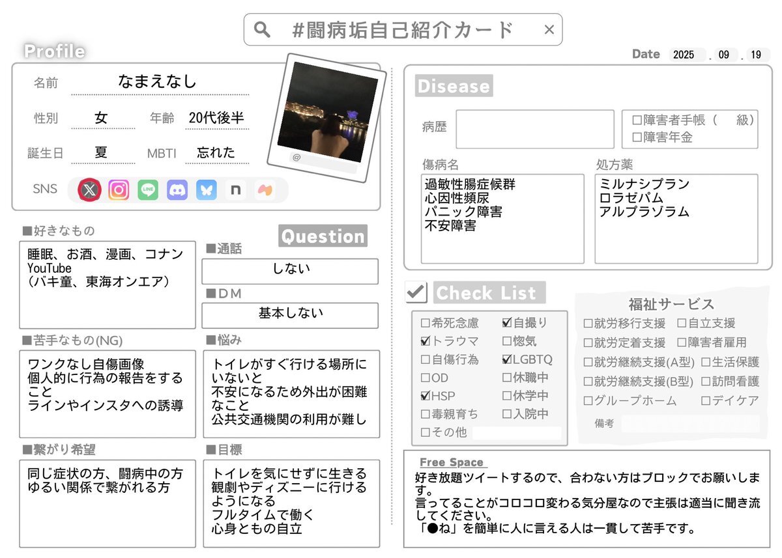Check the 生活保護 box
782x558 pixels.
pos(706,363)
